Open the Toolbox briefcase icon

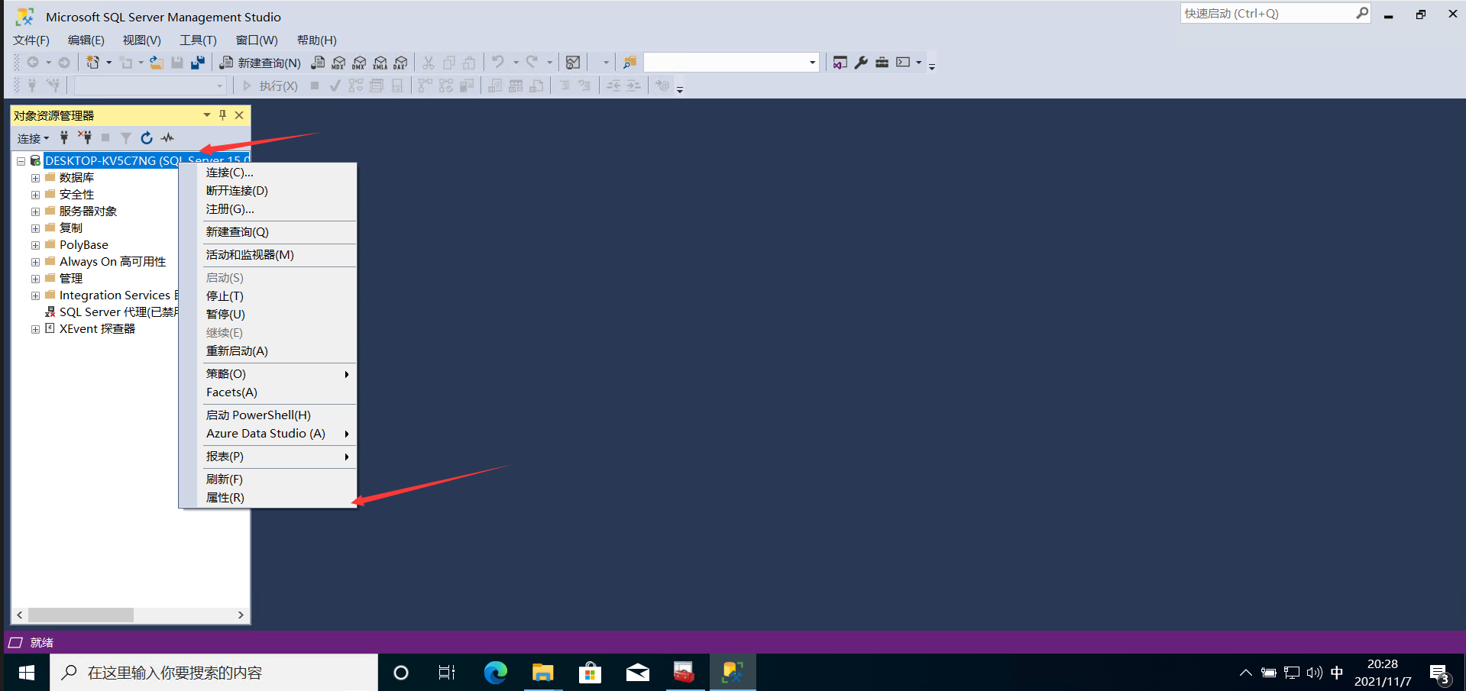click(x=882, y=63)
